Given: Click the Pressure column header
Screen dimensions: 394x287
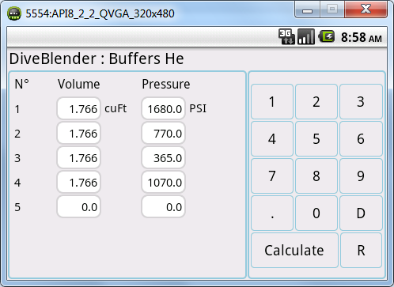Looking at the screenshot, I should coord(166,85).
